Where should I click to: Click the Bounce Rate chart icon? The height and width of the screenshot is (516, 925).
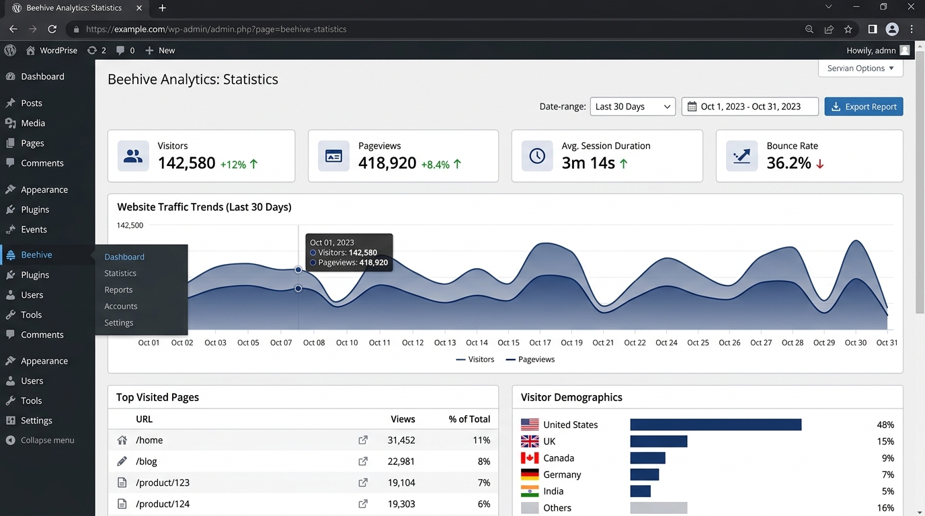coord(742,156)
